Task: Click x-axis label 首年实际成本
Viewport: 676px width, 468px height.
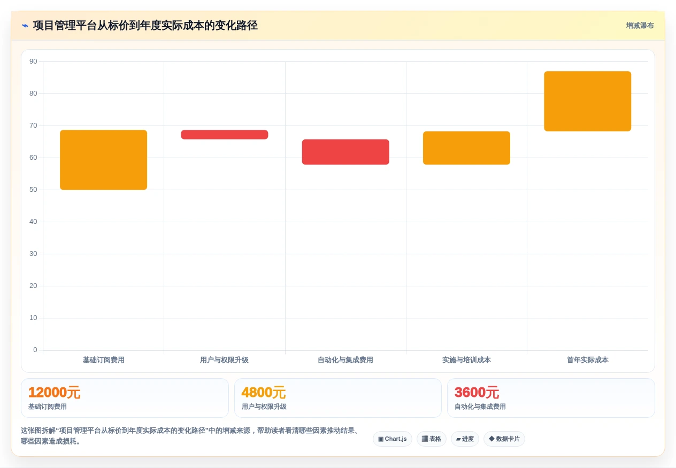Action: tap(588, 360)
